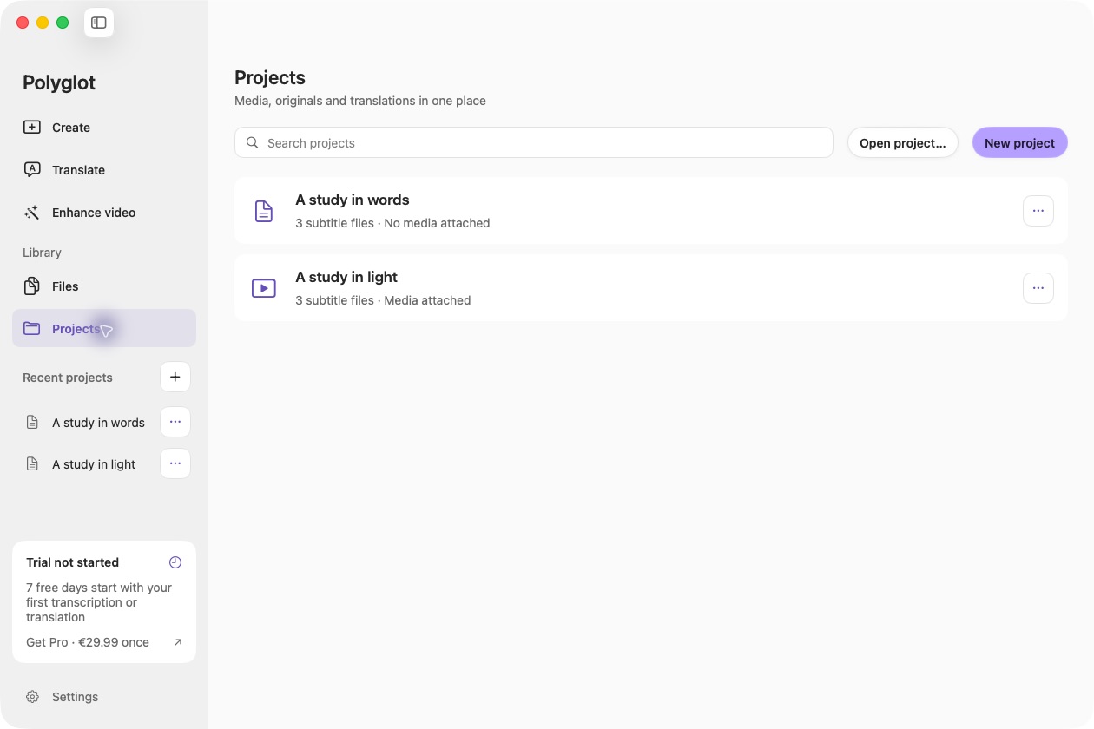
Task: Click the Get Pro external arrow icon
Action: 178,642
